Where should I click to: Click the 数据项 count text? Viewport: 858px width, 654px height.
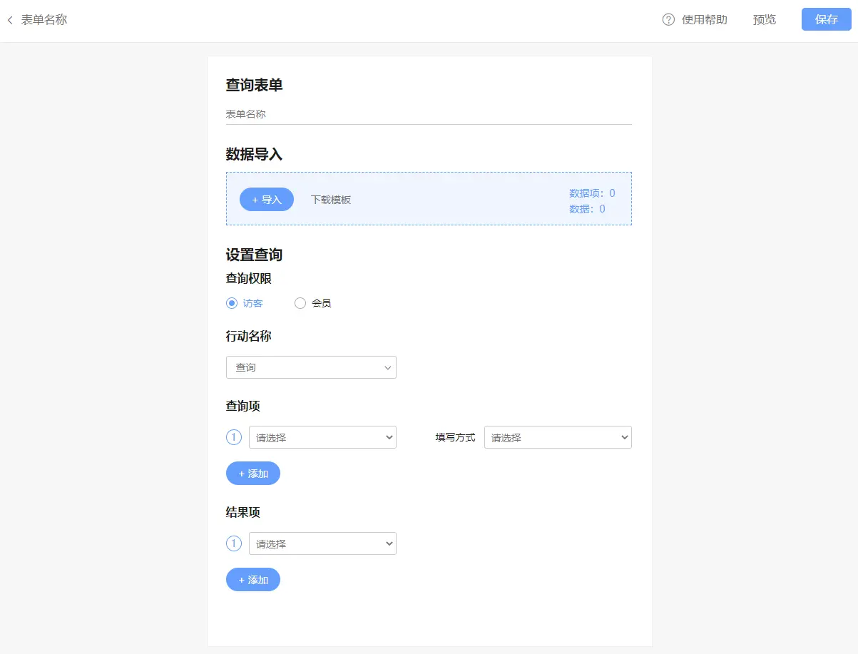point(591,193)
